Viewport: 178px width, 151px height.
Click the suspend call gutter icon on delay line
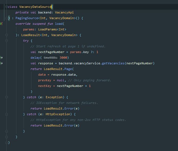[1, 58]
